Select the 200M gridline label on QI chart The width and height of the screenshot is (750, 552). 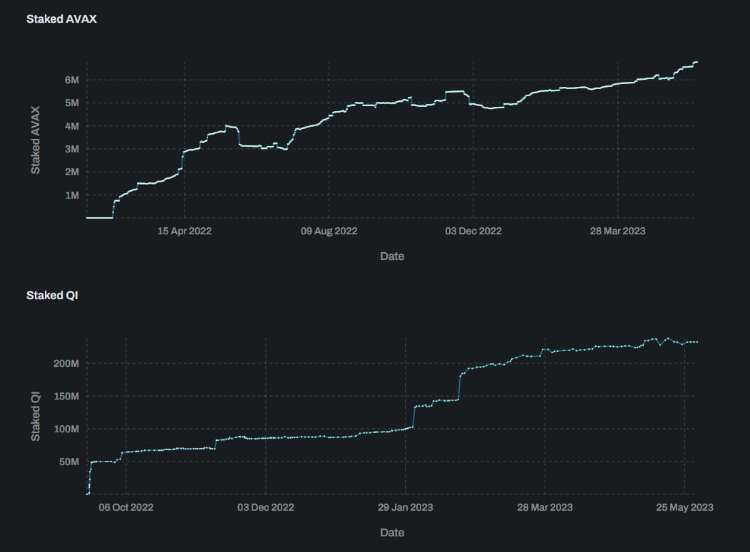[66, 364]
